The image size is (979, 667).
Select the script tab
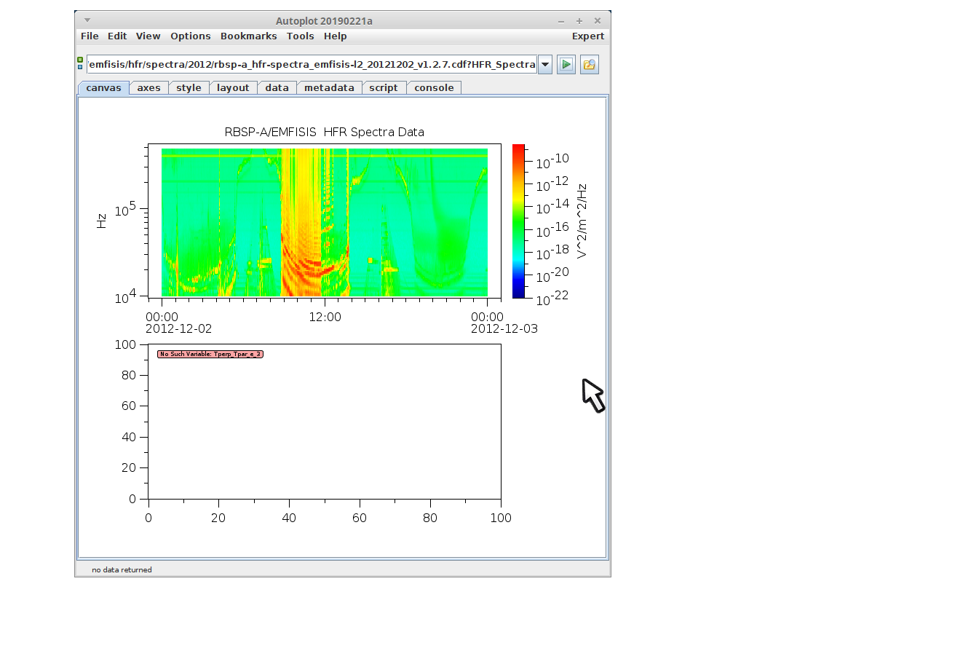click(x=383, y=88)
